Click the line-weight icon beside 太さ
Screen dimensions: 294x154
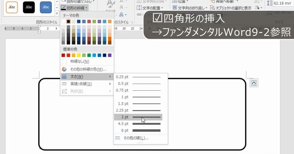[x=64, y=77]
